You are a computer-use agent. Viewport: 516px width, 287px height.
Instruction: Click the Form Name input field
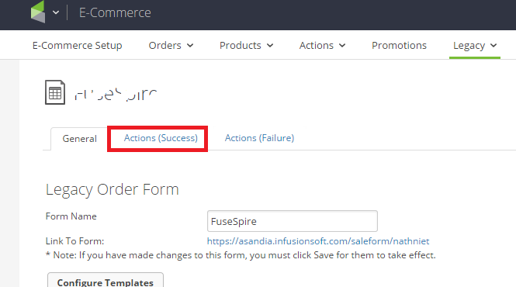pos(293,221)
